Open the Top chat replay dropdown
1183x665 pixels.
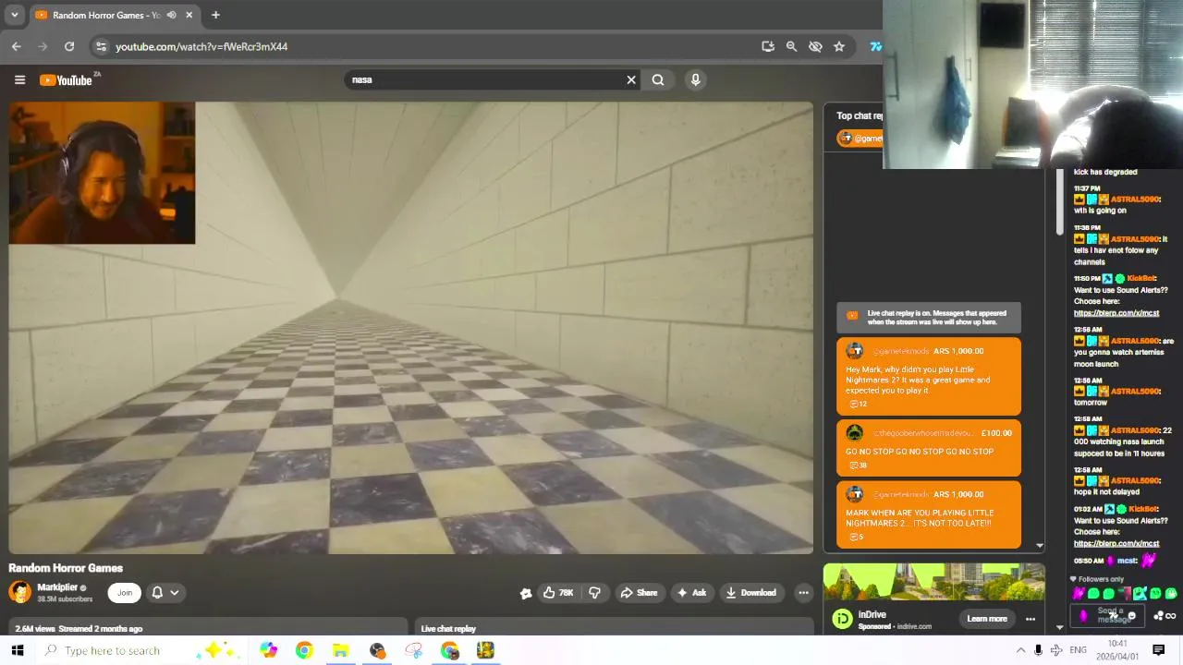[860, 115]
